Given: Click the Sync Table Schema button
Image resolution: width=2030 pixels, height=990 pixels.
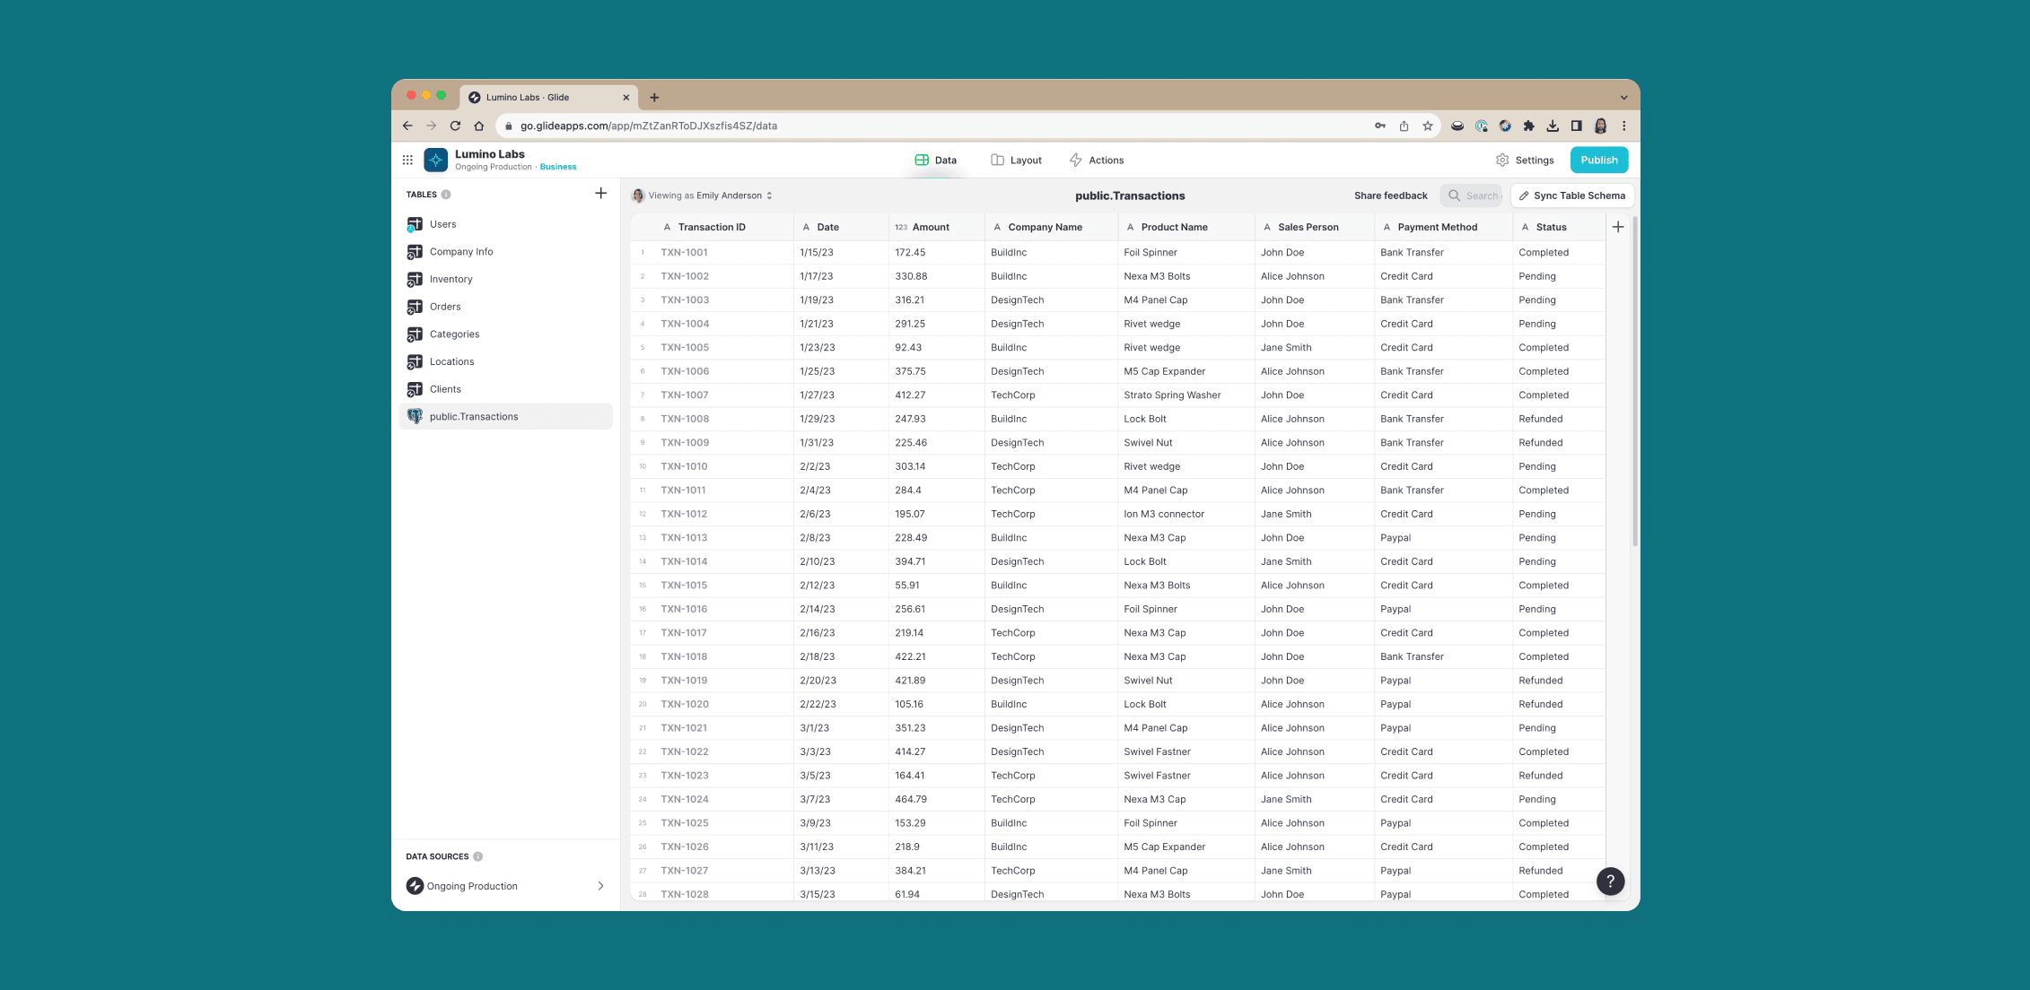Looking at the screenshot, I should click(1571, 195).
